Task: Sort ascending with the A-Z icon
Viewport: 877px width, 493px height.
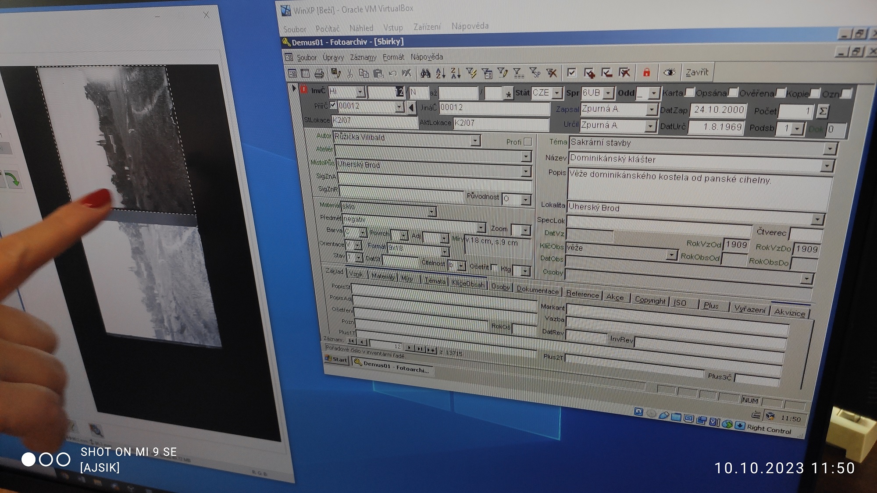Action: [x=440, y=73]
